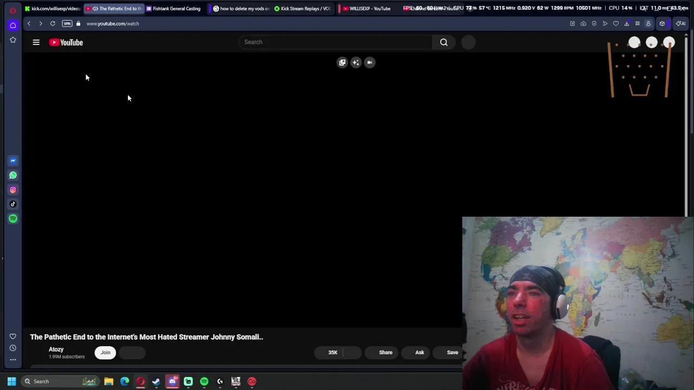This screenshot has width=694, height=390.
Task: Open the sidebar heart bookmarks icon
Action: [13, 336]
